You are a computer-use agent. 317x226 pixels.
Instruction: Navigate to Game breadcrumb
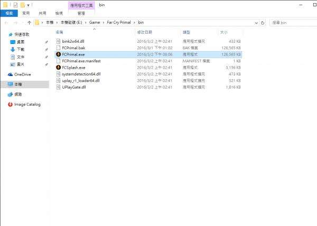(95, 22)
